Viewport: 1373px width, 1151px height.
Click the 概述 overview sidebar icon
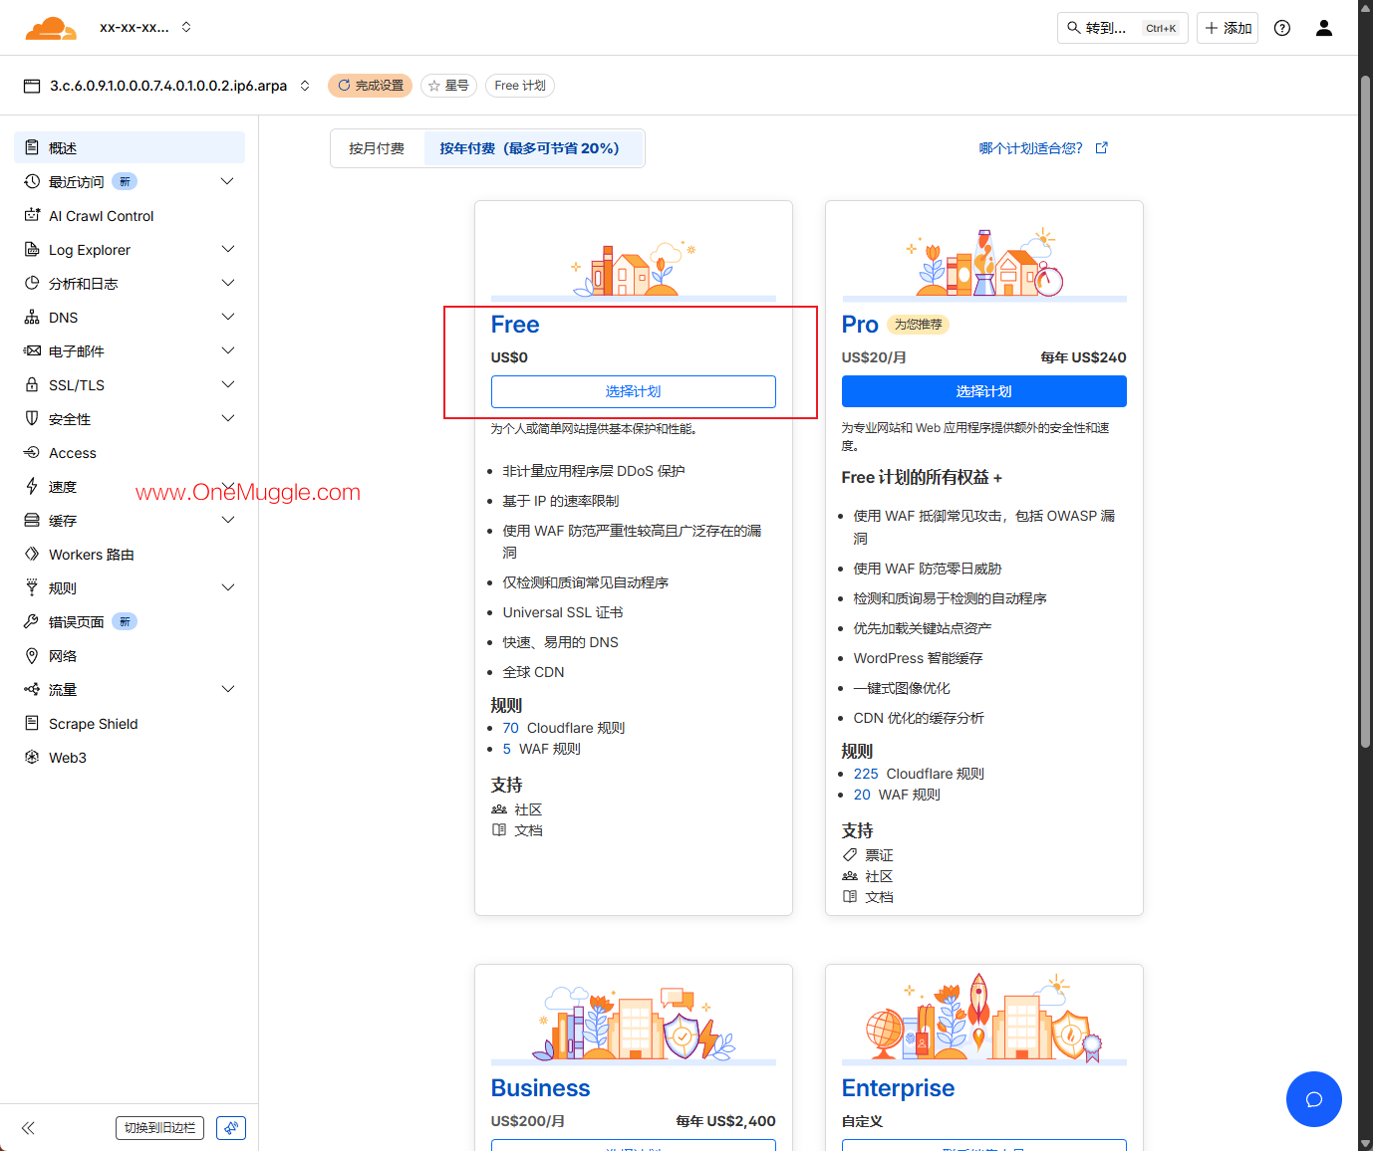[32, 147]
